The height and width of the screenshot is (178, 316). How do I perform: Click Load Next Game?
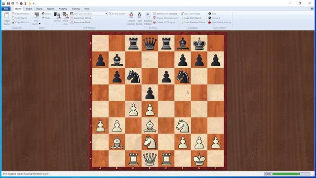(x=191, y=18)
